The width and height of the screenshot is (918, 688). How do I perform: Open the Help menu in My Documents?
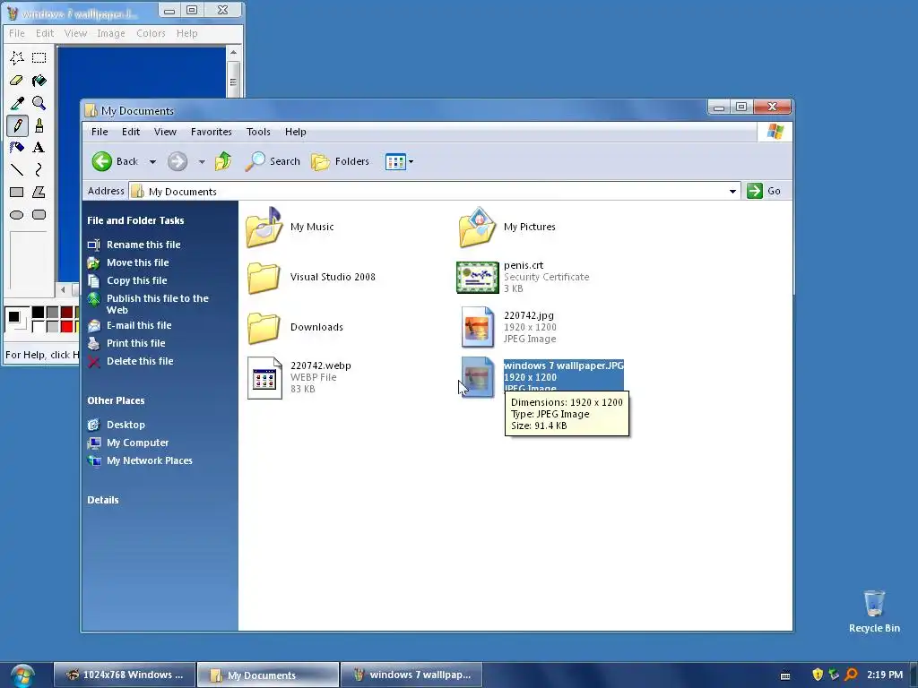(x=296, y=132)
